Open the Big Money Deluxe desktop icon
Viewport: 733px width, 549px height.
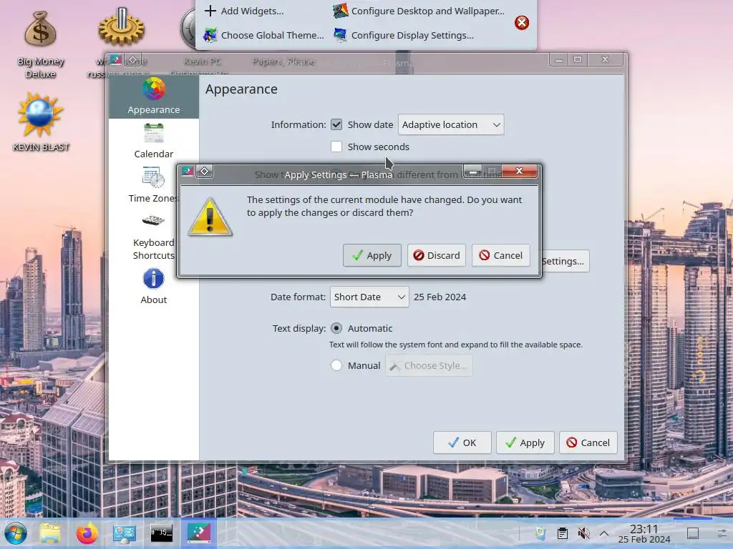pos(41,45)
